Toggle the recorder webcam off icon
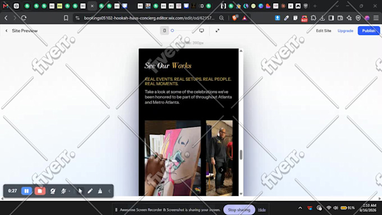382x215 pixels. click(x=53, y=191)
